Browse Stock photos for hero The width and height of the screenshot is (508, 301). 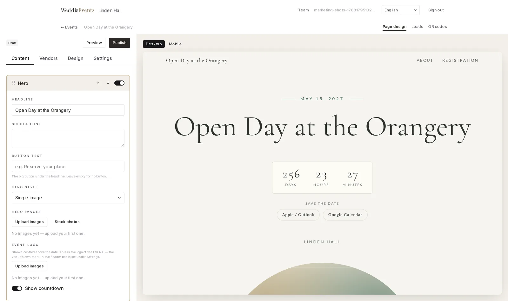click(67, 222)
